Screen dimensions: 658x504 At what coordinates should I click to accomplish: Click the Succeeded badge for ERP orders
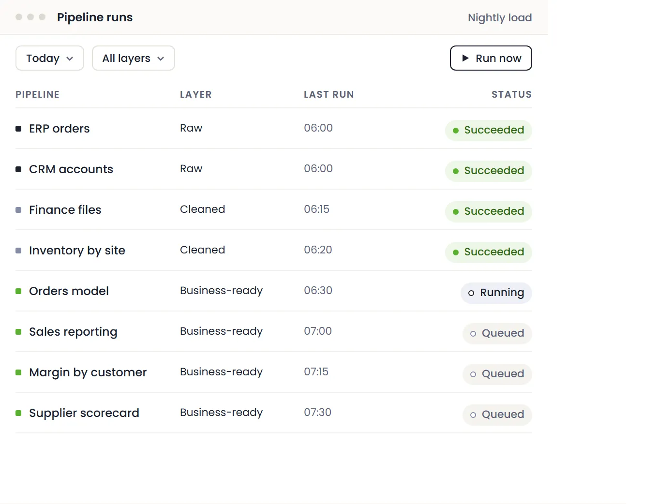488,130
